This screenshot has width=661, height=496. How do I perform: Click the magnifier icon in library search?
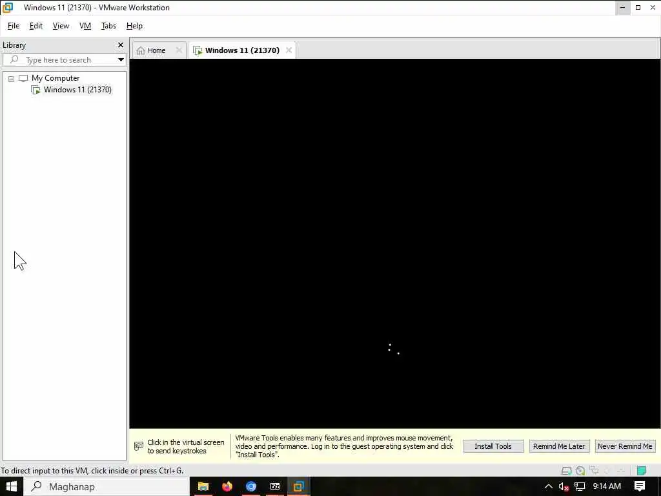click(14, 59)
